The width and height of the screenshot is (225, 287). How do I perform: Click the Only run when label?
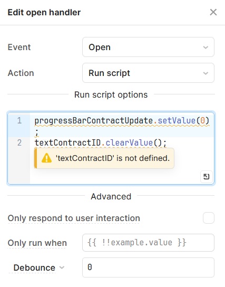point(37,243)
